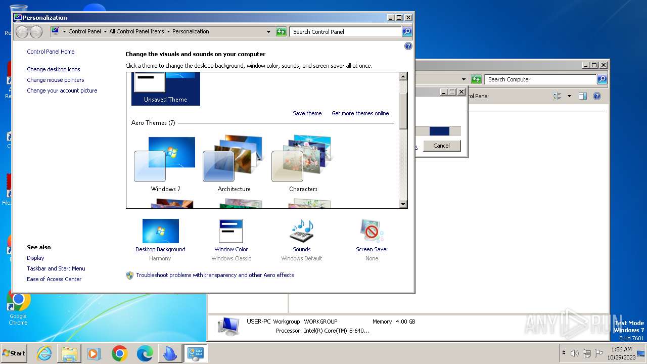
Task: Open the Window Color settings icon
Action: tap(231, 231)
